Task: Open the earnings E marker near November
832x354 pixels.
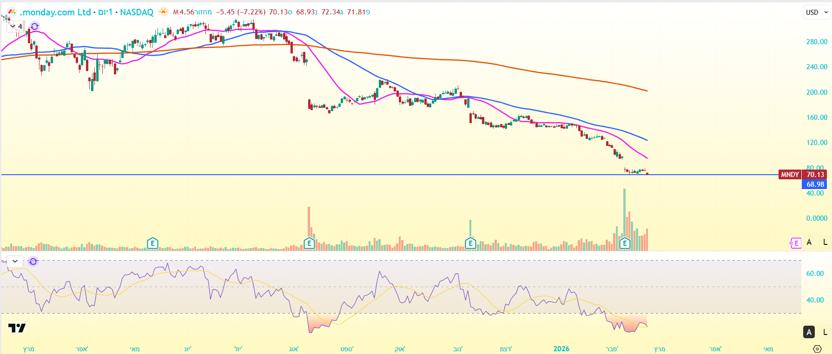Action: click(x=470, y=243)
